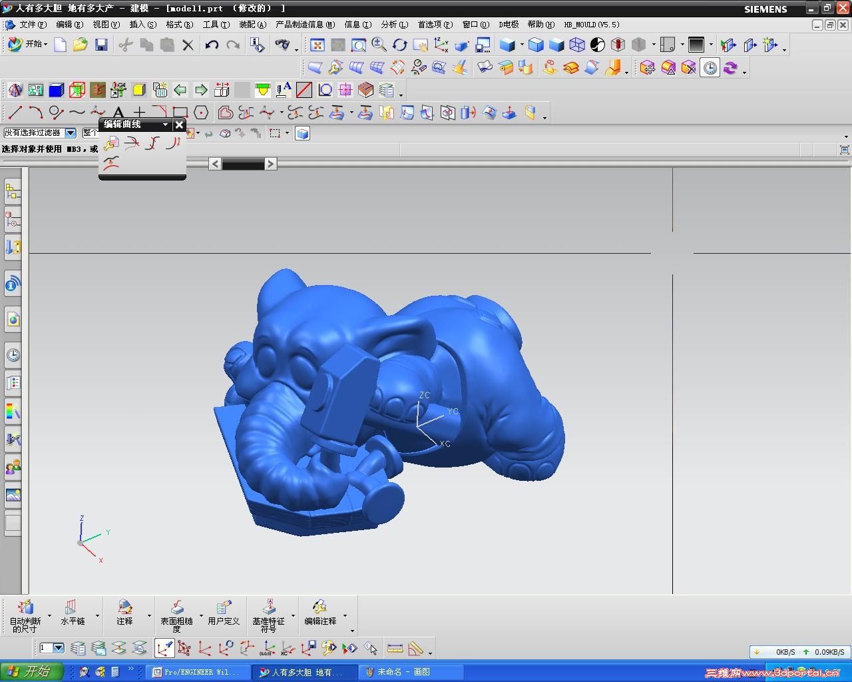Open the 编辑(E) menu
The height and width of the screenshot is (682, 852).
[x=70, y=25]
